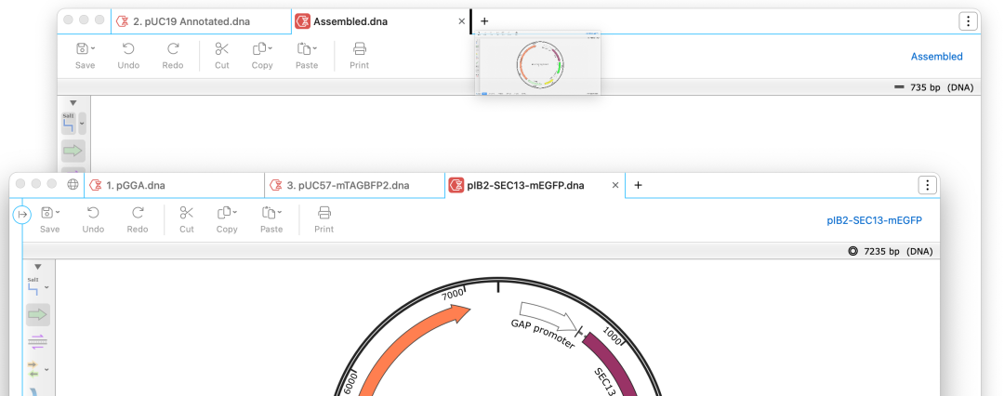Switch to the 2. pUC19 Annotated.dna tab
This screenshot has height=396, width=1004.
[x=201, y=21]
